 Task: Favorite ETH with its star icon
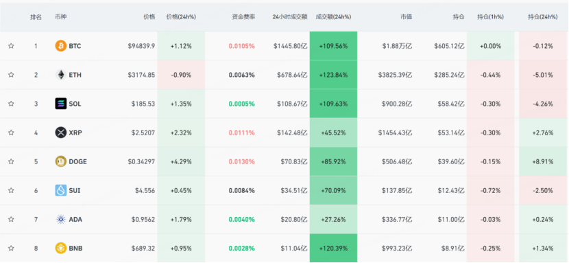(11, 75)
